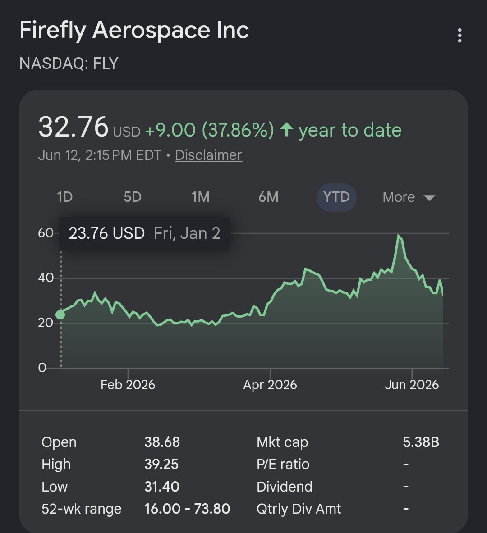Click the Jun 2026 axis label

pos(412,385)
